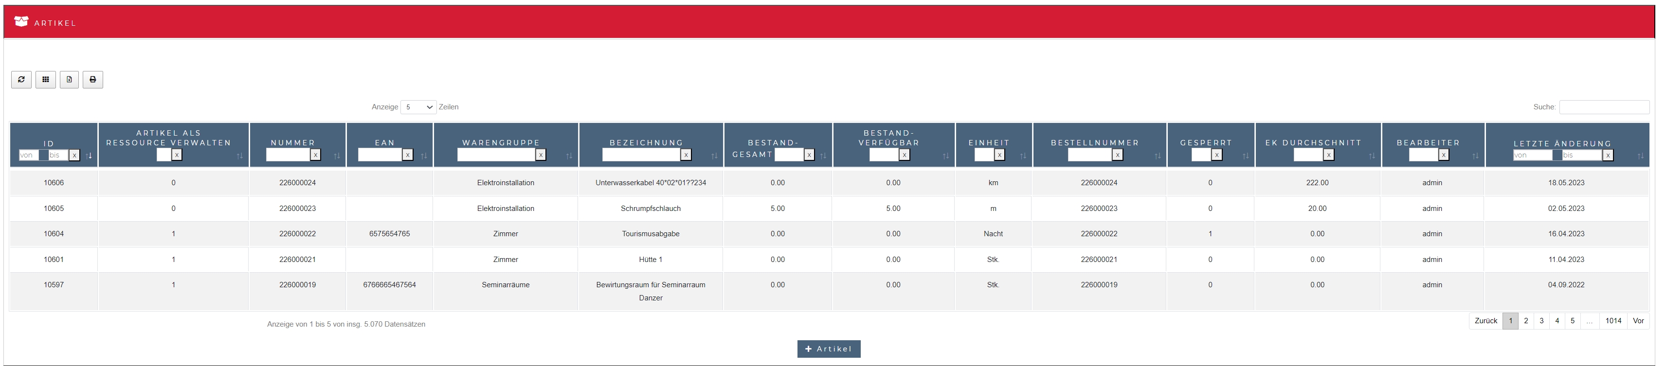Clear the ID filter with its x
The image size is (1666, 366).
(74, 155)
